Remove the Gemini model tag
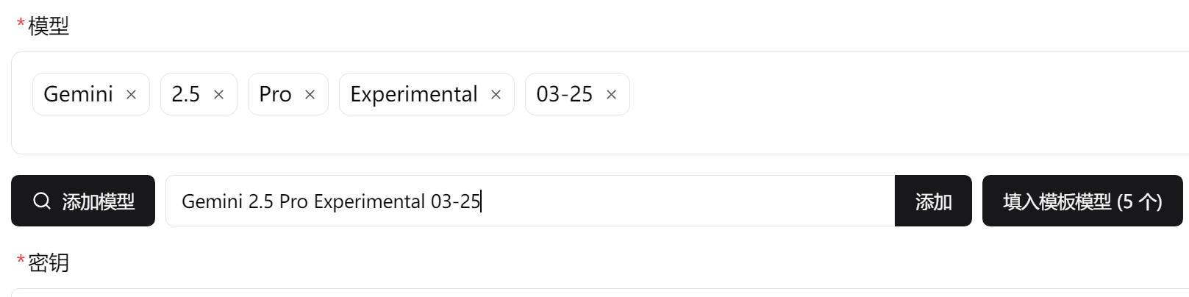The width and height of the screenshot is (1189, 297). pyautogui.click(x=131, y=95)
